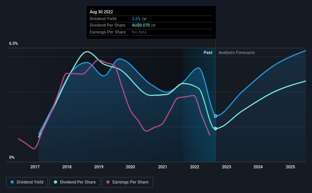This screenshot has height=193, width=312.
Task: Click the 2023 x-axis label
Action: click(226, 167)
